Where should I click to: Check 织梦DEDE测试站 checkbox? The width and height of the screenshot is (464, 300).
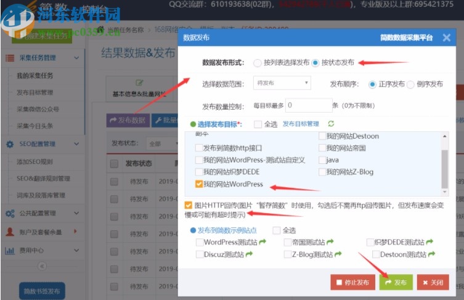click(x=370, y=243)
